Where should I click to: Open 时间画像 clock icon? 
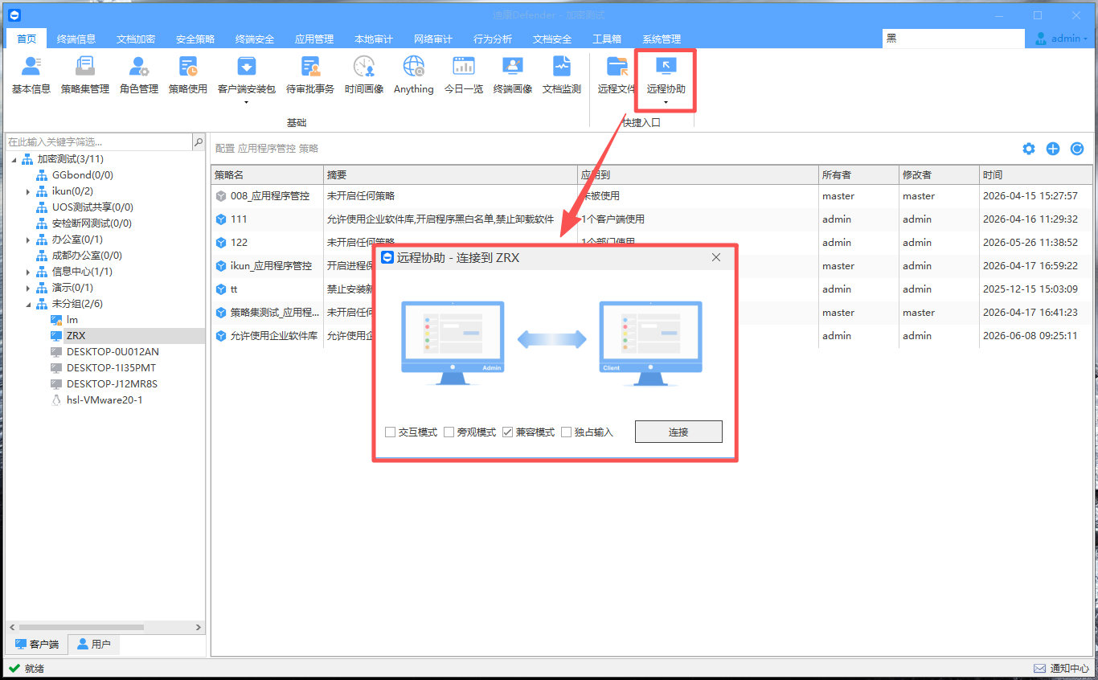[364, 67]
